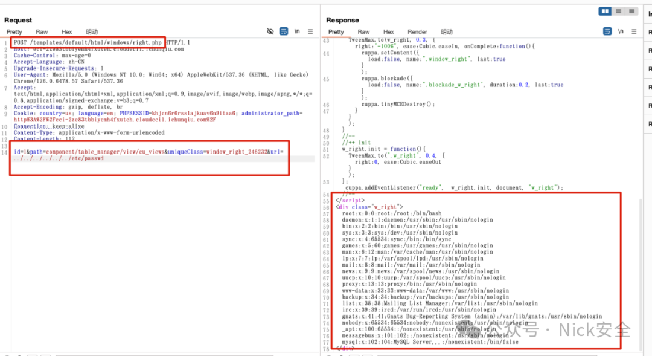Viewport: 652px width, 356px height.
Task: Click the Cache-Control: max-age=0 header
Action: click(x=52, y=56)
